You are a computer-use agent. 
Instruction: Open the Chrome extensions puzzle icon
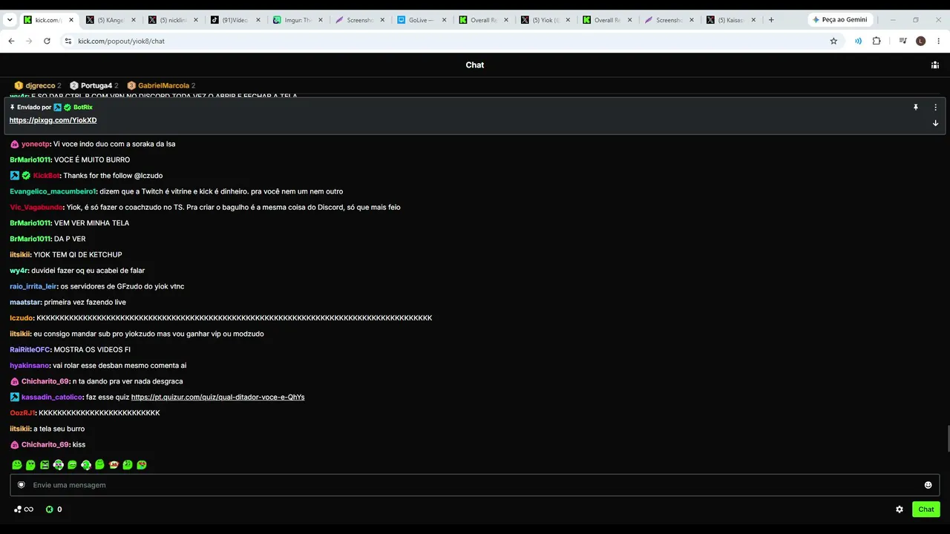pos(877,42)
